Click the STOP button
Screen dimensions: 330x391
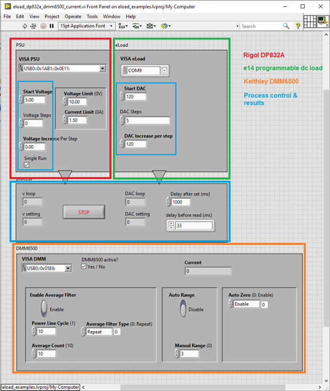coord(84,212)
